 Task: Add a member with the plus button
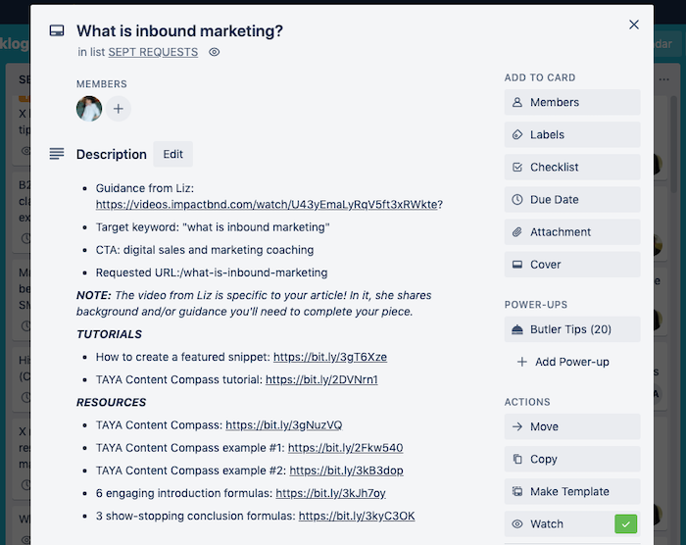click(119, 109)
